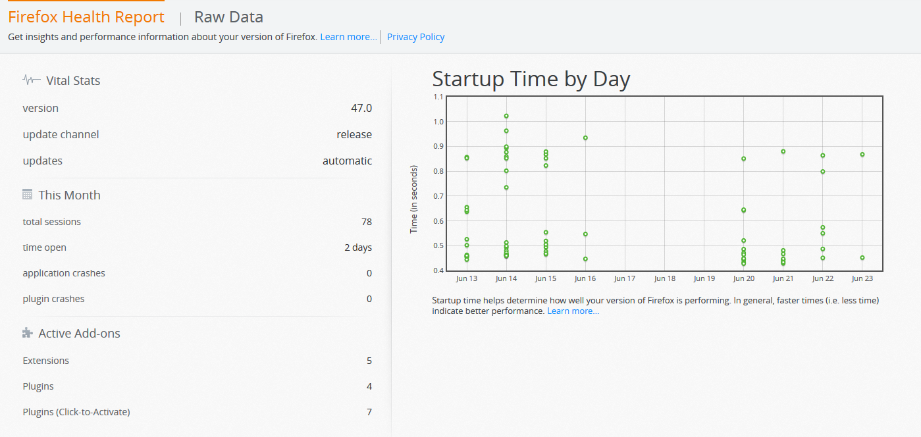921x437 pixels.
Task: Switch to the Raw Data tab
Action: tap(228, 17)
